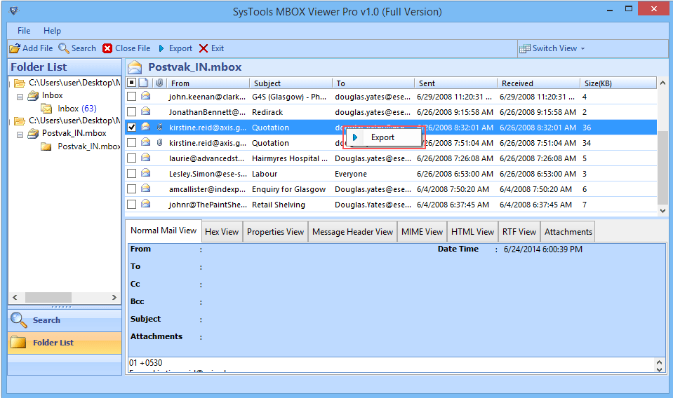Collapse the Inbox tree node
The width and height of the screenshot is (673, 398).
tap(20, 97)
